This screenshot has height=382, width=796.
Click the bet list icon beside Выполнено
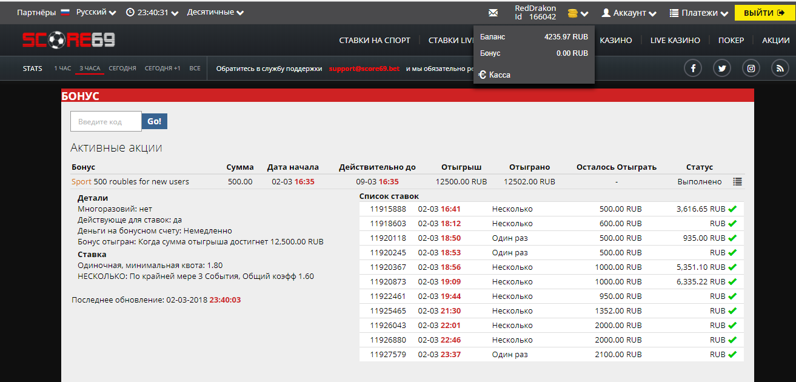737,181
